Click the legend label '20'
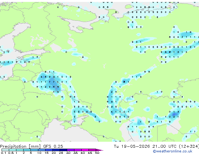199x154 pixels. [54, 153]
